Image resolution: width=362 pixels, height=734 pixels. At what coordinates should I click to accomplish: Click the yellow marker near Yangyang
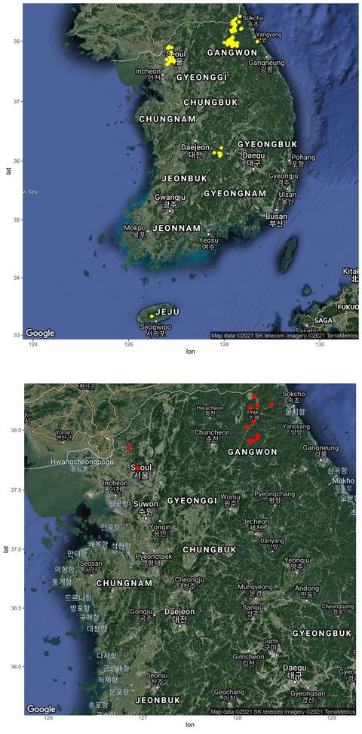click(257, 41)
